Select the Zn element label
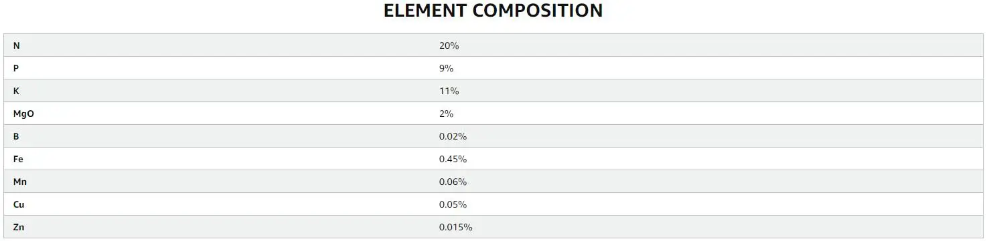 click(x=19, y=227)
